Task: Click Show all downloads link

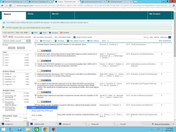Action: (162, 124)
